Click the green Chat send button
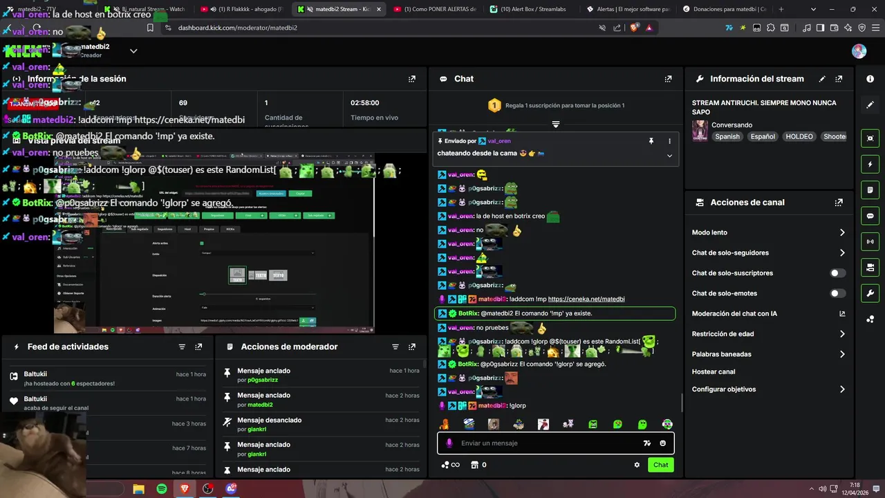The height and width of the screenshot is (498, 885). pyautogui.click(x=661, y=465)
